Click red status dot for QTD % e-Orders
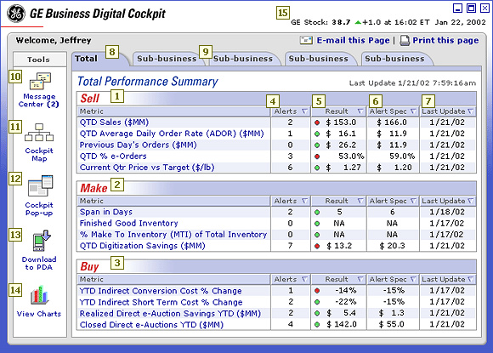The height and width of the screenshot is (353, 493). [317, 157]
